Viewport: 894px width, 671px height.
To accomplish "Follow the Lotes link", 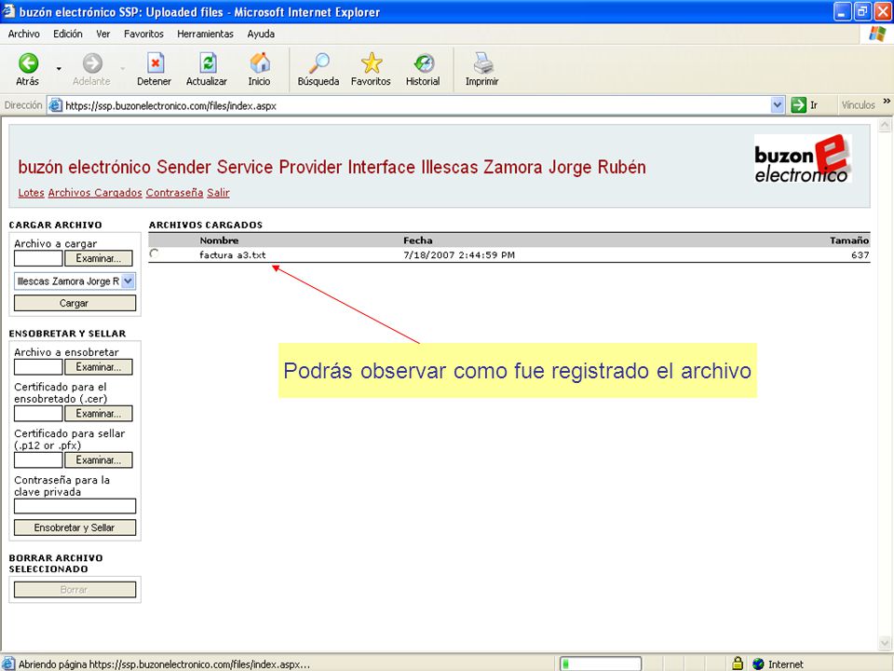I will [x=32, y=193].
